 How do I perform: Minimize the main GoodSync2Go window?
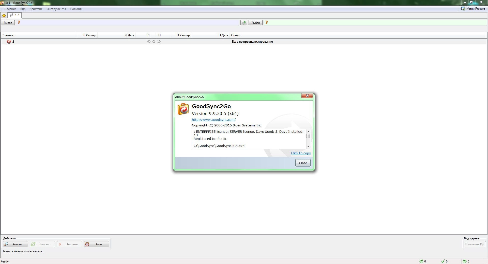pyautogui.click(x=465, y=2)
